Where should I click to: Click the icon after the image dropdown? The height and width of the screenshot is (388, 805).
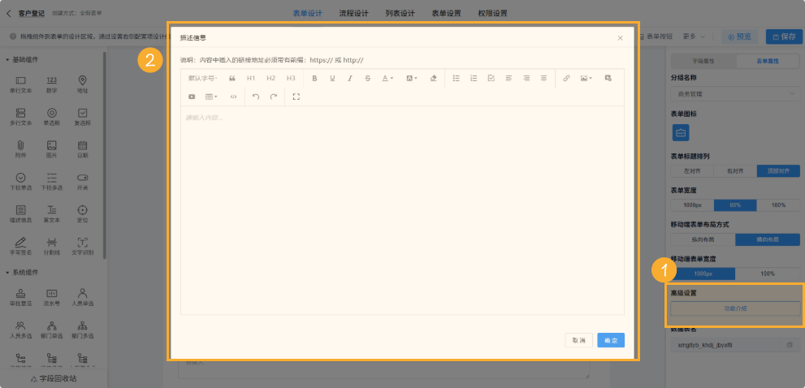608,78
